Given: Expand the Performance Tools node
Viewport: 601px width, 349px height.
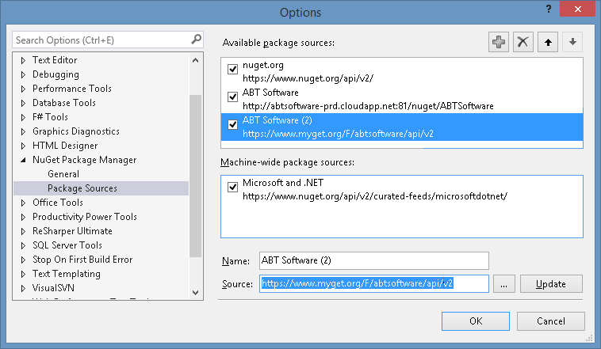Looking at the screenshot, I should coord(23,89).
